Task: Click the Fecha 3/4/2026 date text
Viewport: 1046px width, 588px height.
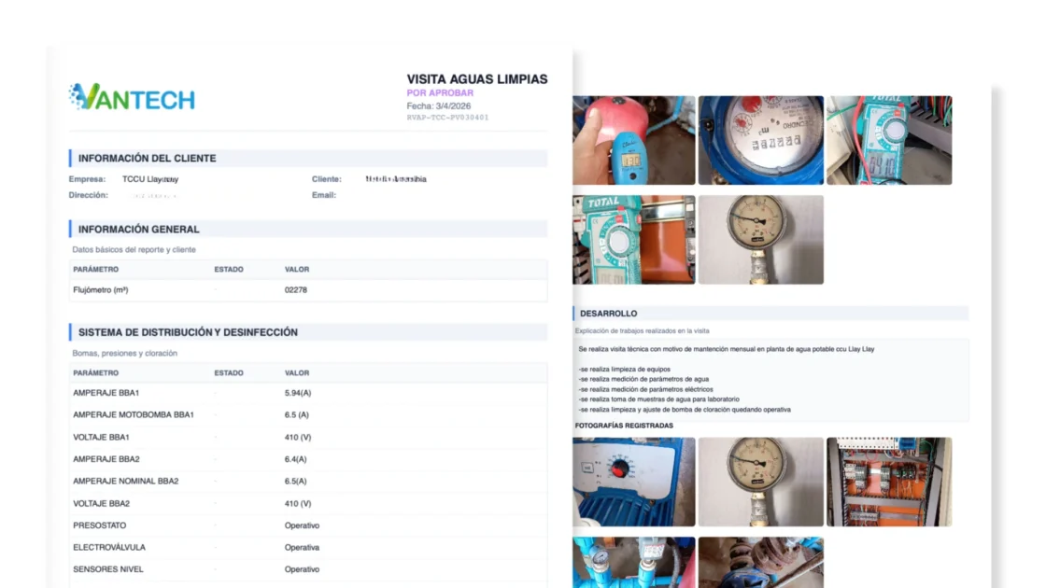Action: 440,106
